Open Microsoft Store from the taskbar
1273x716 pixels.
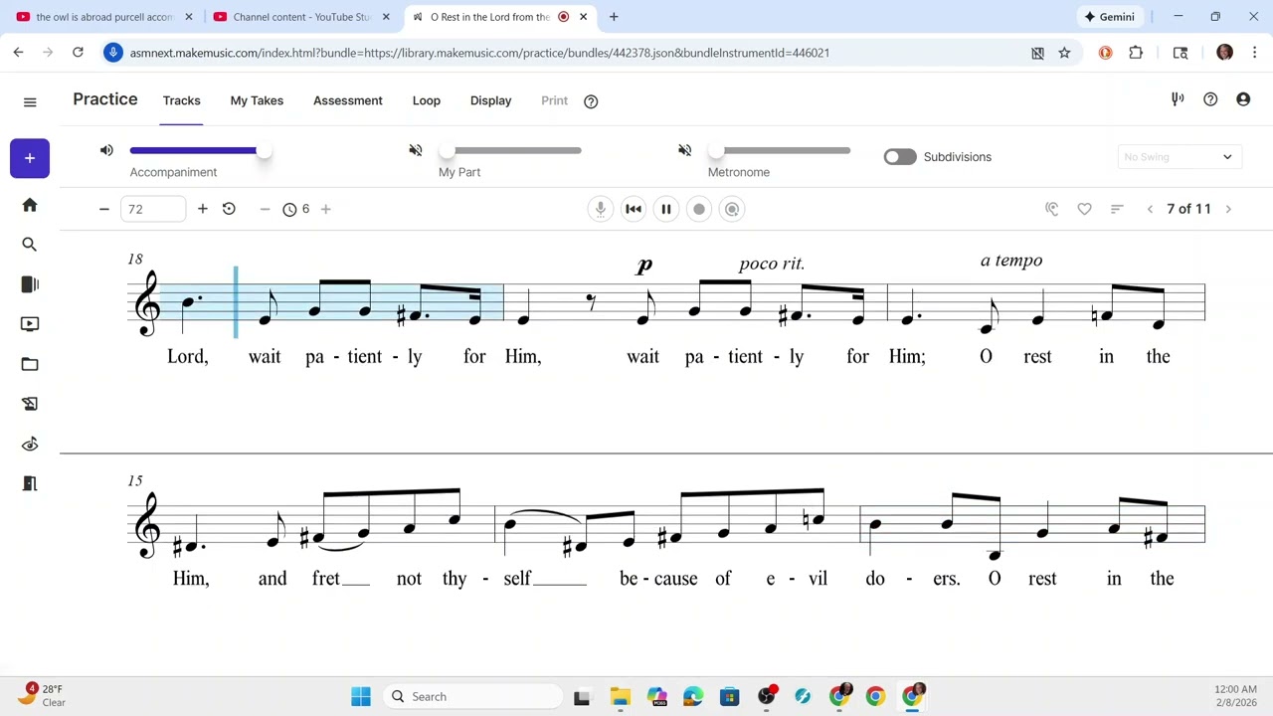coord(729,696)
